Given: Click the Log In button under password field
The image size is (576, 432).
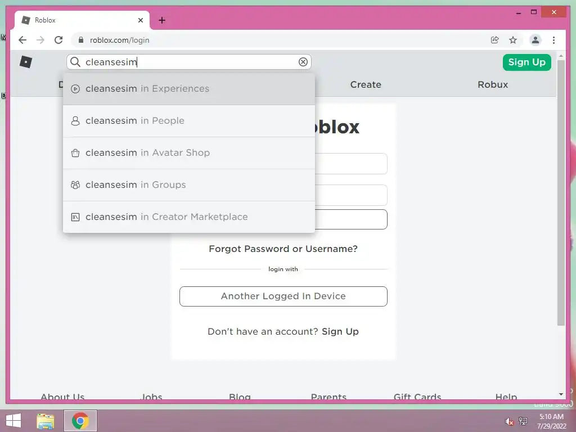Looking at the screenshot, I should tap(351, 219).
